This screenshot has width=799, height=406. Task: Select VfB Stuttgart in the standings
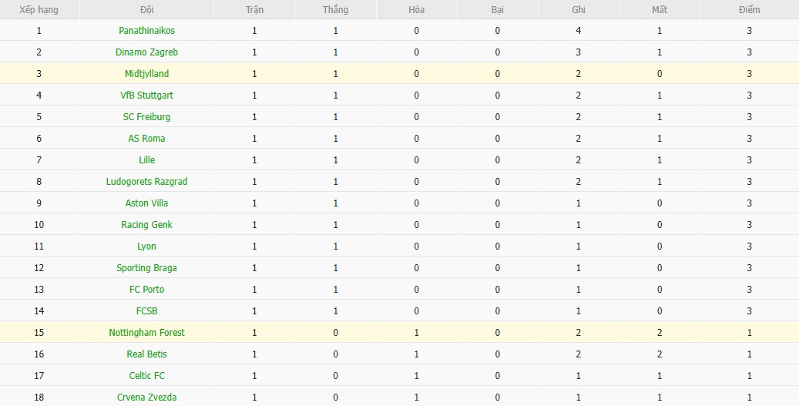pyautogui.click(x=146, y=96)
